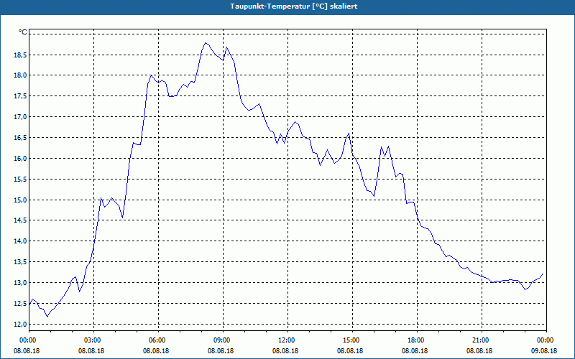The width and height of the screenshot is (575, 359).
Task: Click the 03:00 time axis label
Action: 94,340
